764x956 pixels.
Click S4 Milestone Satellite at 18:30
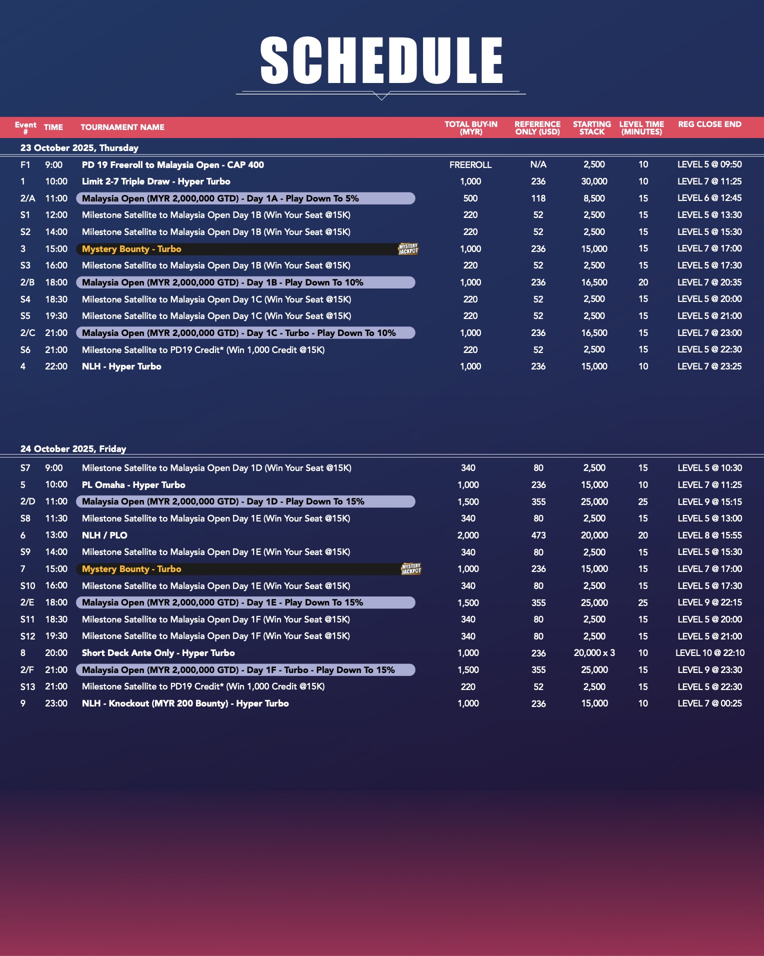216,299
